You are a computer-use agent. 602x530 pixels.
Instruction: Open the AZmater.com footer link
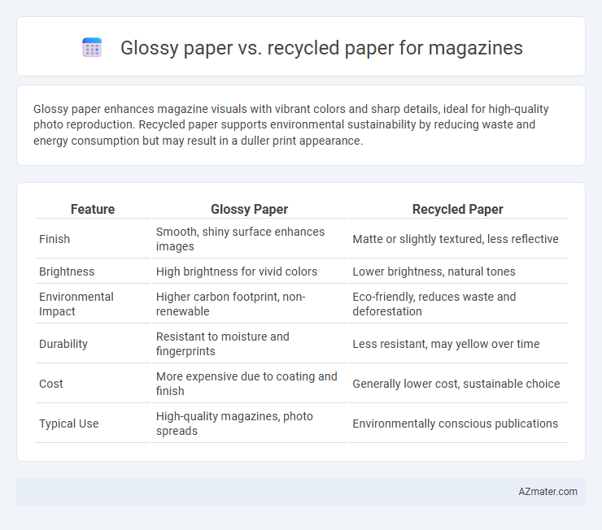click(x=547, y=492)
